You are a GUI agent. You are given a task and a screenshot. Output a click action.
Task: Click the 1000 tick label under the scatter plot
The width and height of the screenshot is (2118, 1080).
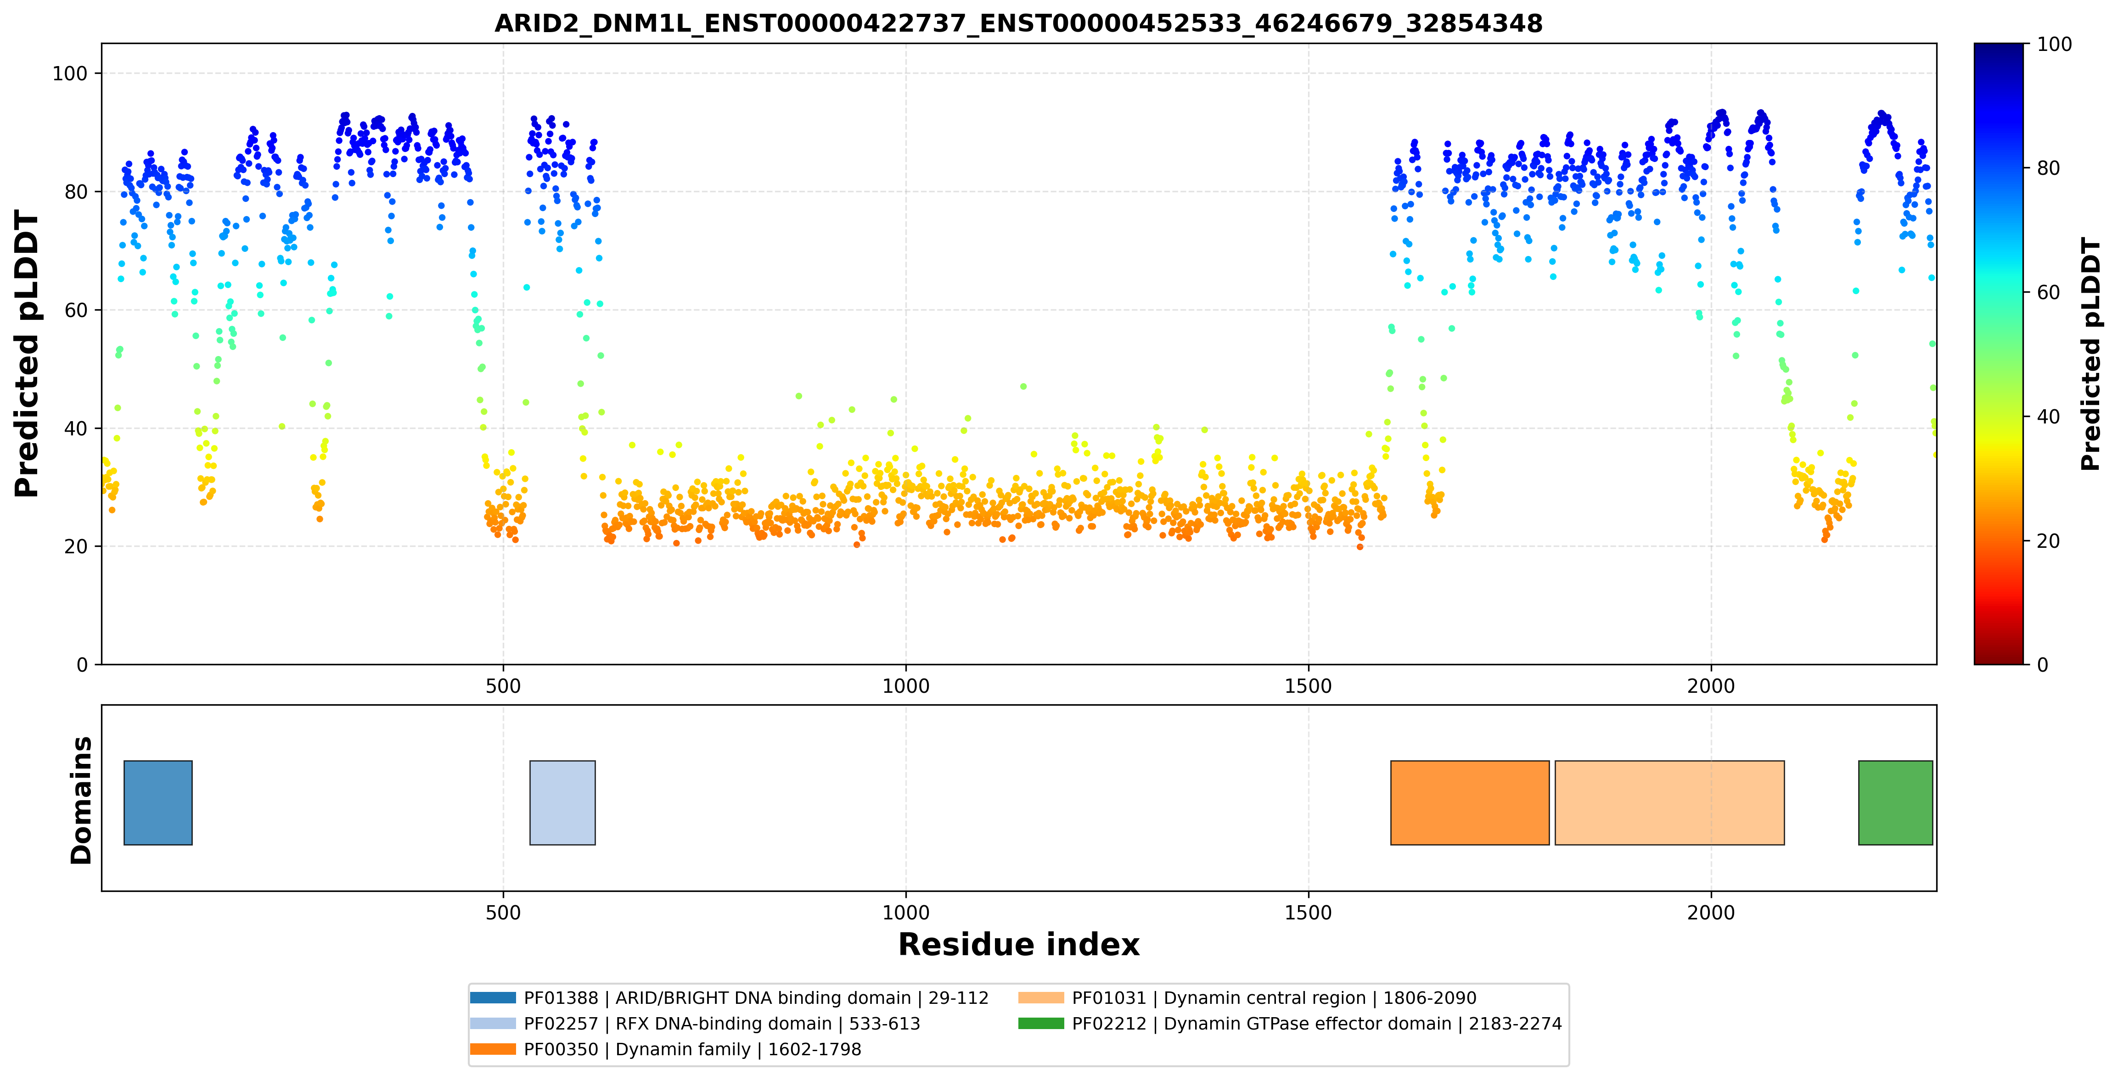tap(905, 686)
